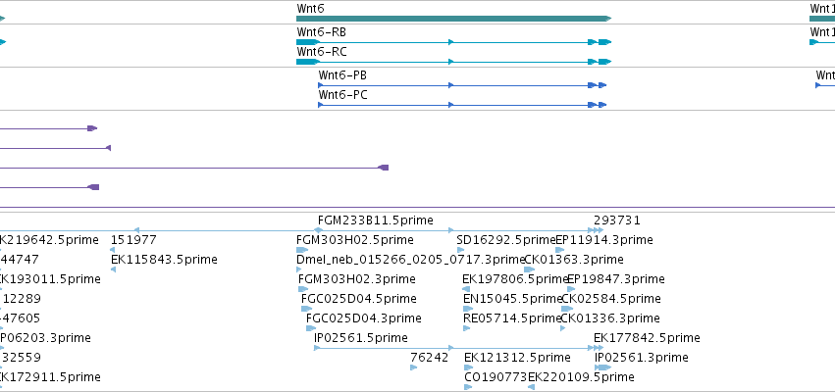This screenshot has height=392, width=835.
Task: Click the IP02561.3prime label
Action: tap(642, 358)
